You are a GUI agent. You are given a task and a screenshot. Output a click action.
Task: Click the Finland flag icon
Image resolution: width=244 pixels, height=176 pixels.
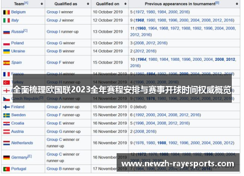pyautogui.click(x=6, y=107)
